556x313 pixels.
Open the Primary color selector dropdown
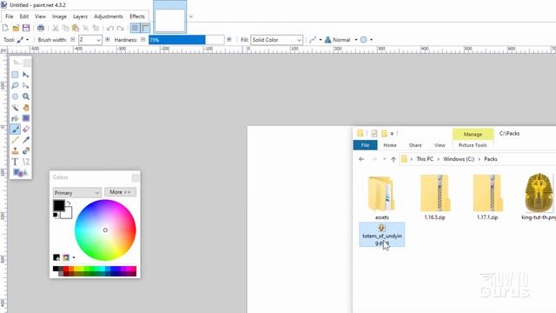pos(77,192)
